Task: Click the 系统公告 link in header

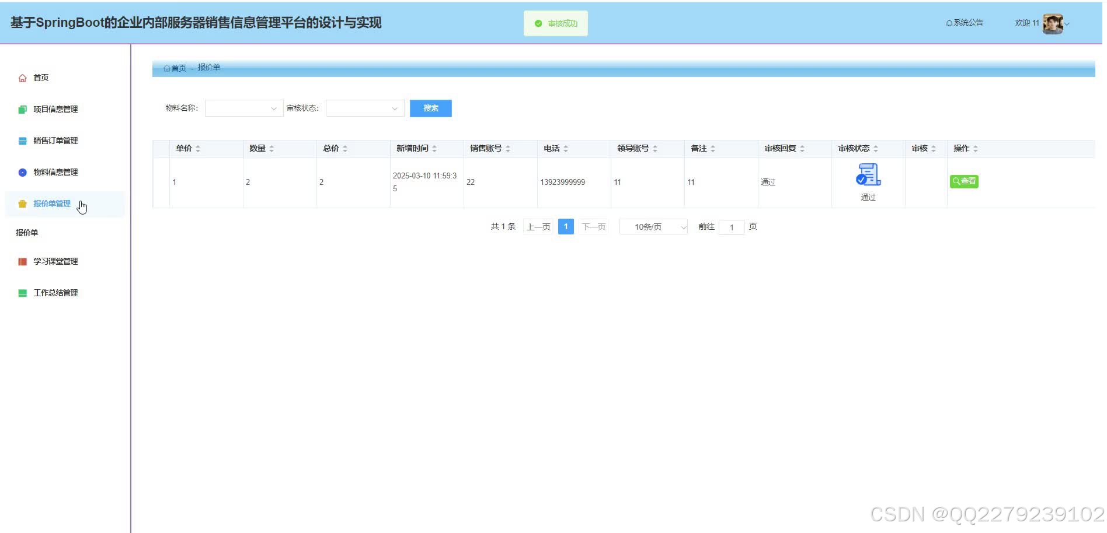Action: point(965,23)
